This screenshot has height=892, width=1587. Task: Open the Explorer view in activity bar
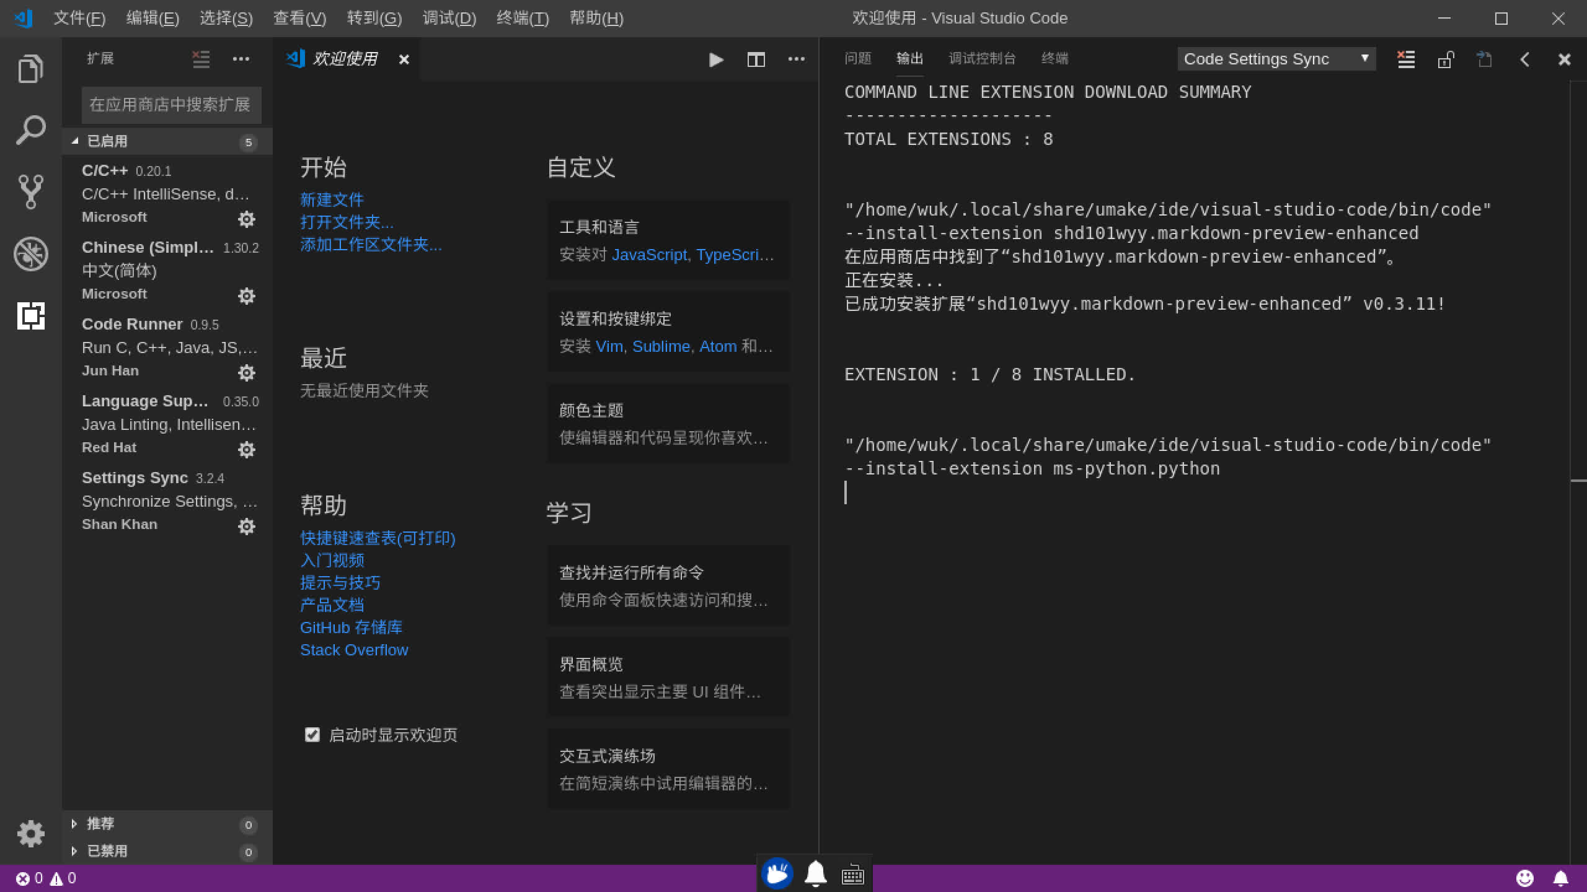click(x=30, y=68)
